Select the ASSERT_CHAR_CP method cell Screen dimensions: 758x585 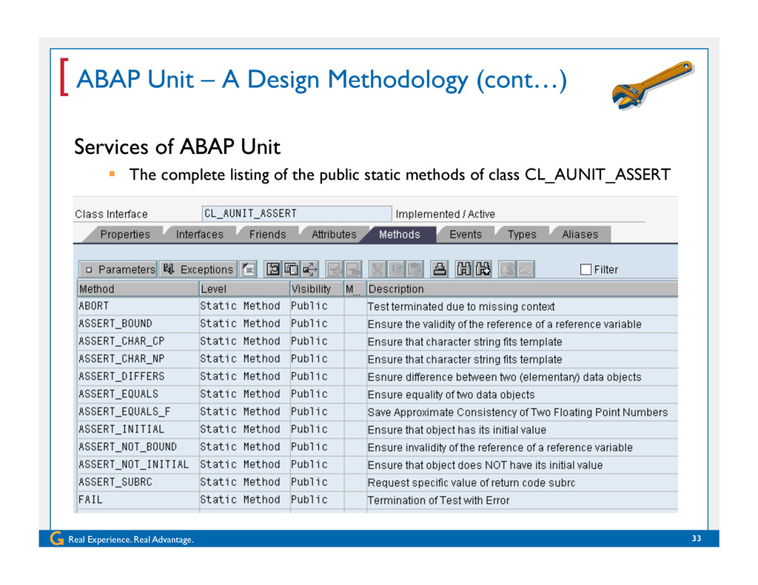pyautogui.click(x=138, y=342)
